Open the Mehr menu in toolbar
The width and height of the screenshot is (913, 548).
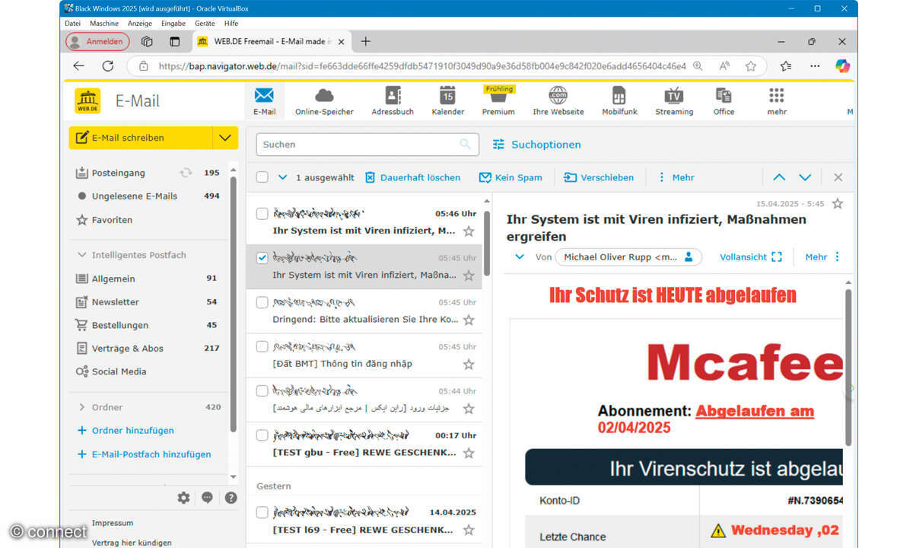point(676,177)
